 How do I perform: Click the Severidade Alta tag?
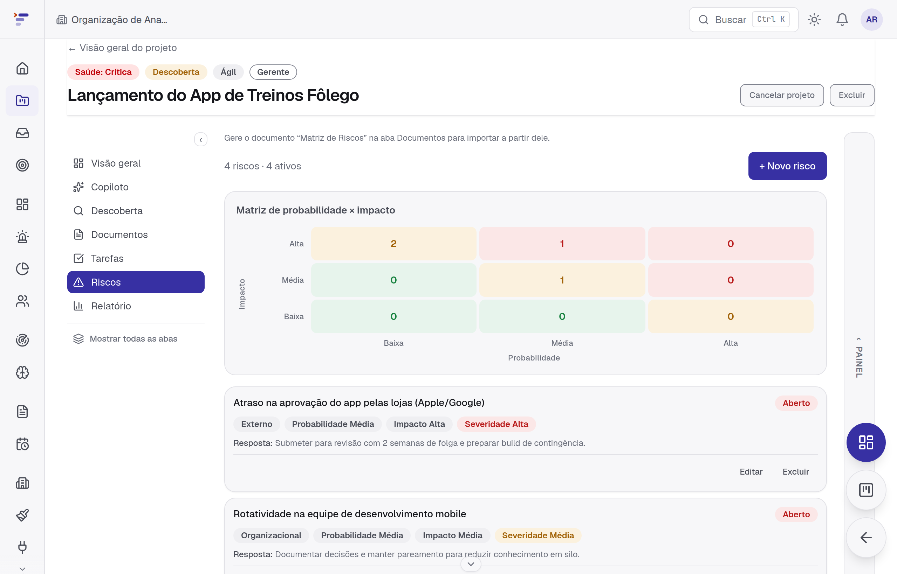pyautogui.click(x=496, y=424)
